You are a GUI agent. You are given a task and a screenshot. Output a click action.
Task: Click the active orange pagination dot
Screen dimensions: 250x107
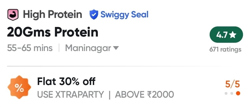238,93
